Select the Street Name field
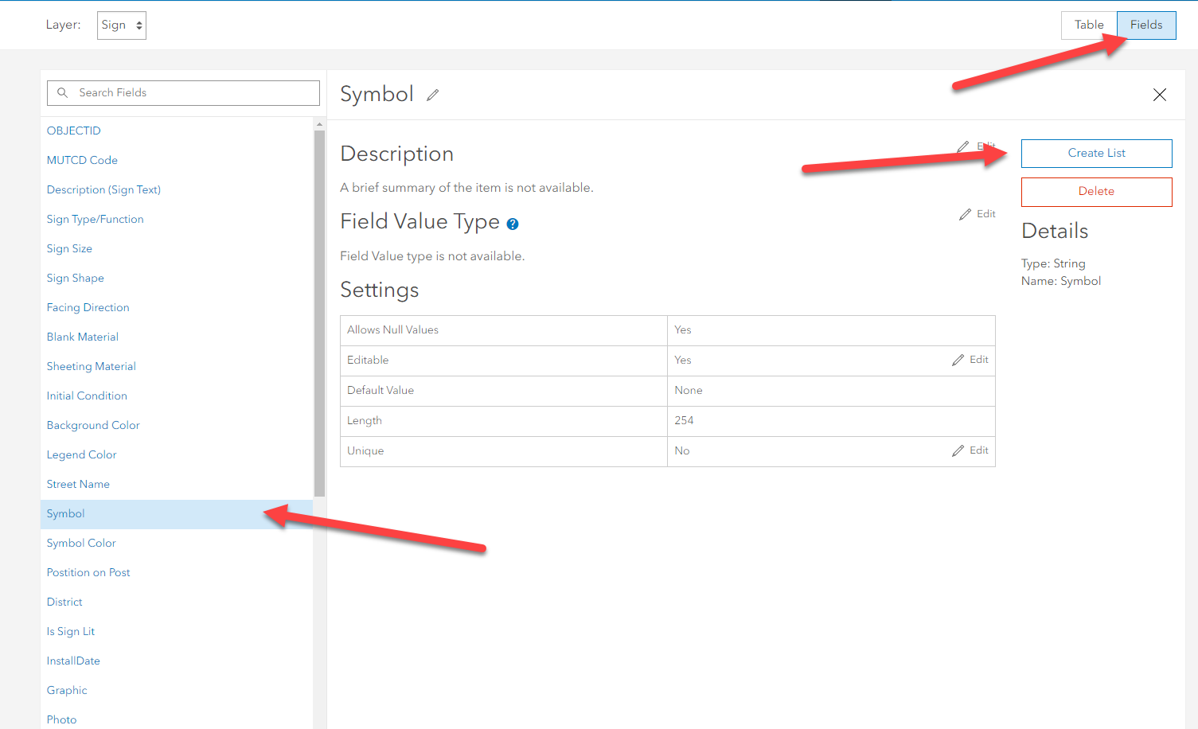This screenshot has width=1198, height=729. 78,484
